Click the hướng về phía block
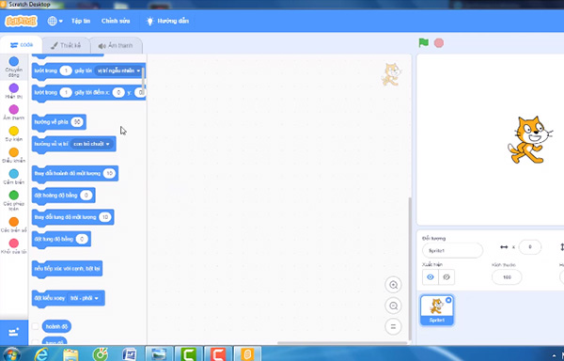This screenshot has width=564, height=361. tap(51, 122)
